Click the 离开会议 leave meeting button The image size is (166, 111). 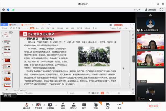pyautogui.click(x=153, y=106)
